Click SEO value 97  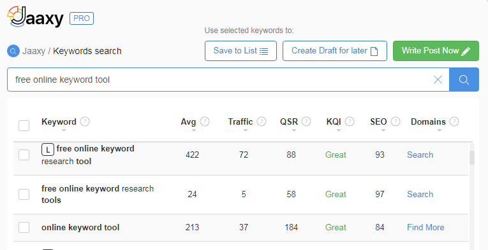(380, 194)
